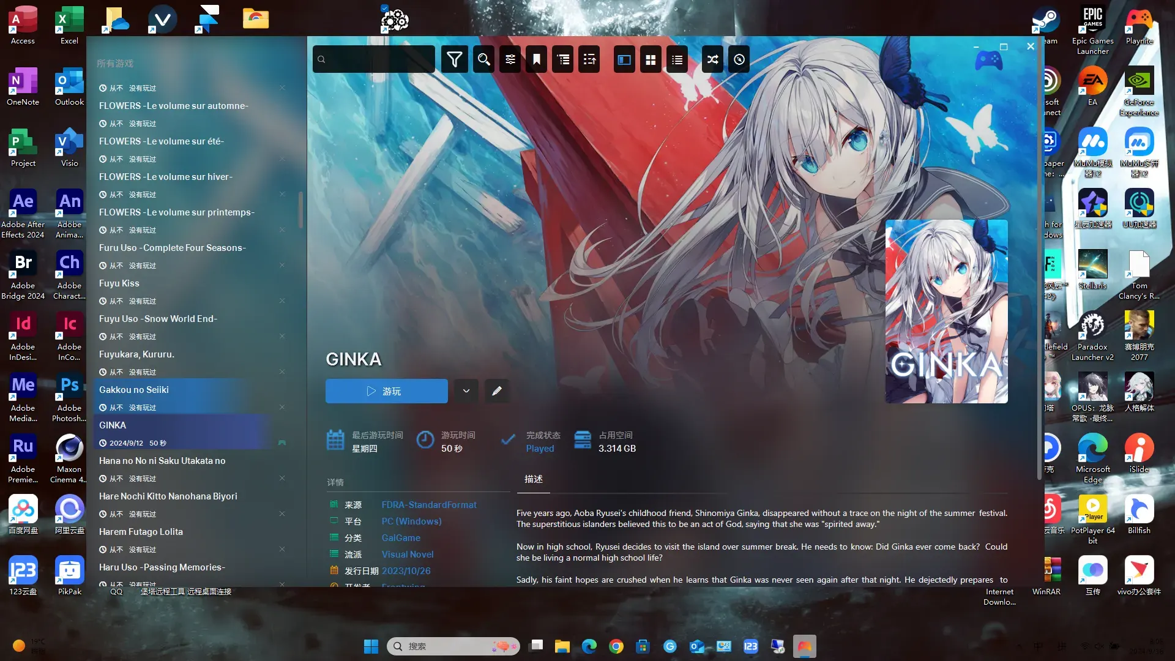Select the 描述 description tab
This screenshot has height=661, width=1175.
(x=534, y=479)
